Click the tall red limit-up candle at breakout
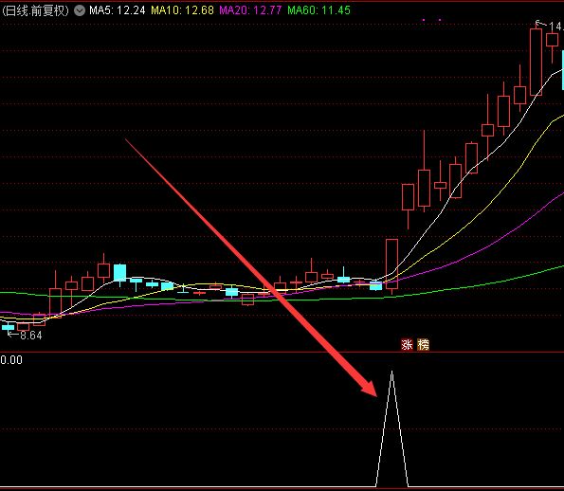Screen dimensions: 564x491 391,264
